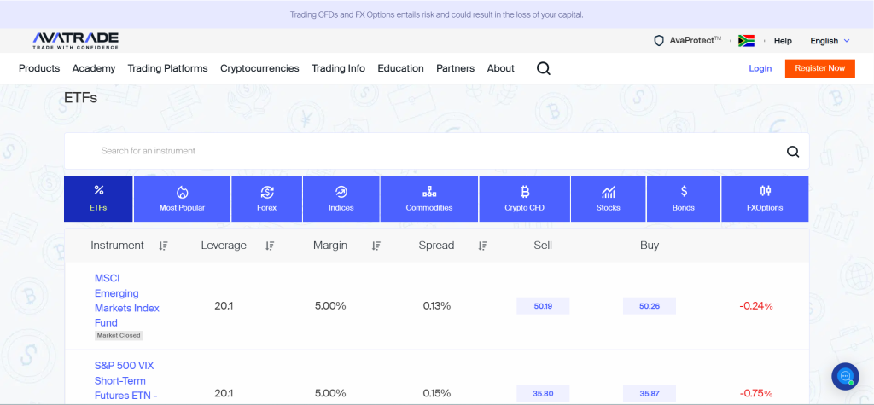Open MSCI Emerging Markets Index Fund link
Screen dimensions: 874x405
tap(127, 300)
